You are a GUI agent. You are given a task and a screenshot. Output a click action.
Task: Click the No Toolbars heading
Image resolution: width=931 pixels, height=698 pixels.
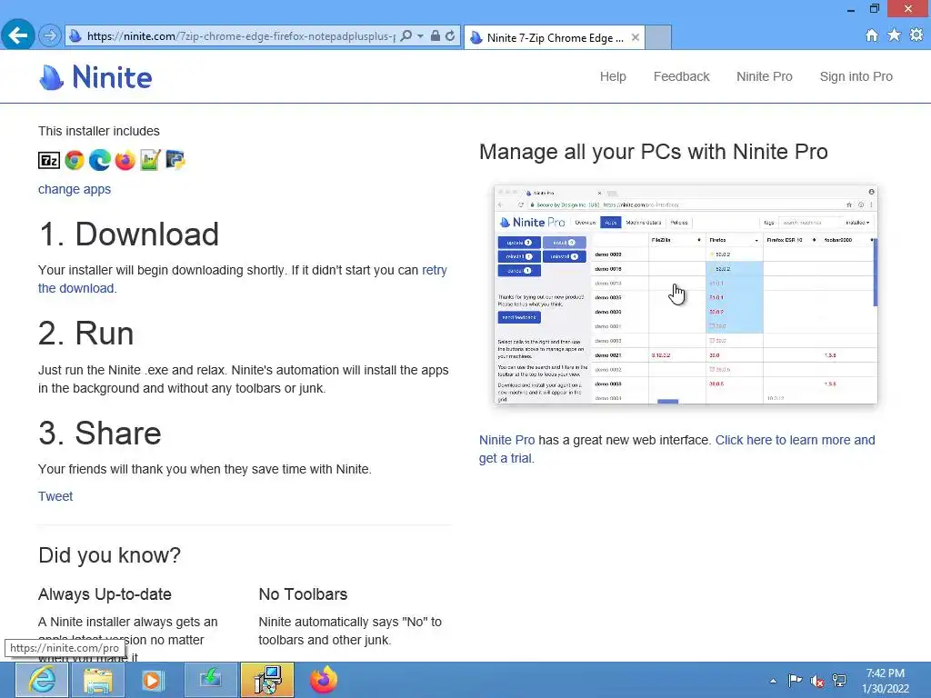[303, 594]
